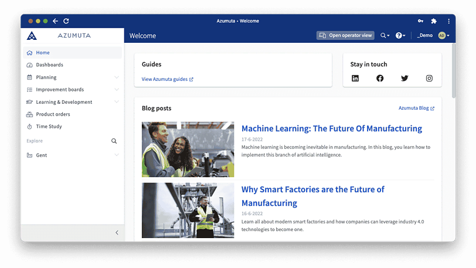Open the extensions puzzle icon
The image size is (476, 268).
434,21
